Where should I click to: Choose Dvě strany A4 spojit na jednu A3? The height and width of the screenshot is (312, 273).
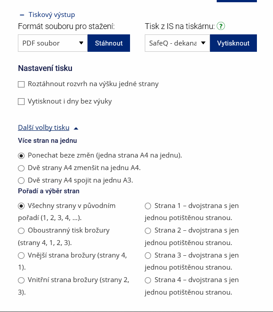21,181
